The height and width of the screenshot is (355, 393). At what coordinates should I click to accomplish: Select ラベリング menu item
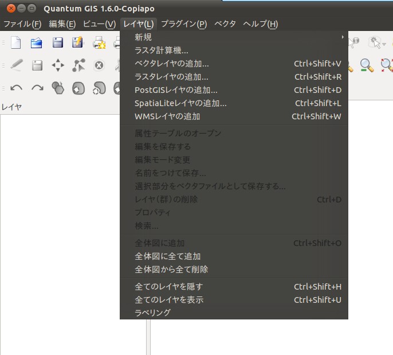click(x=234, y=313)
